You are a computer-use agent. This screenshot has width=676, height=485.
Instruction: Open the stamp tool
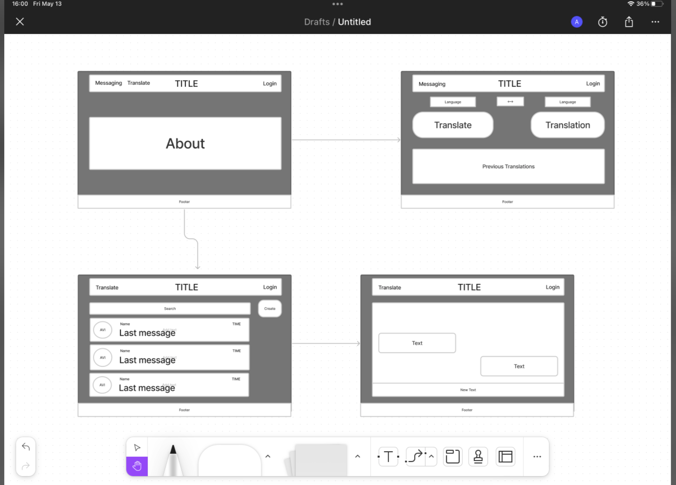(478, 457)
